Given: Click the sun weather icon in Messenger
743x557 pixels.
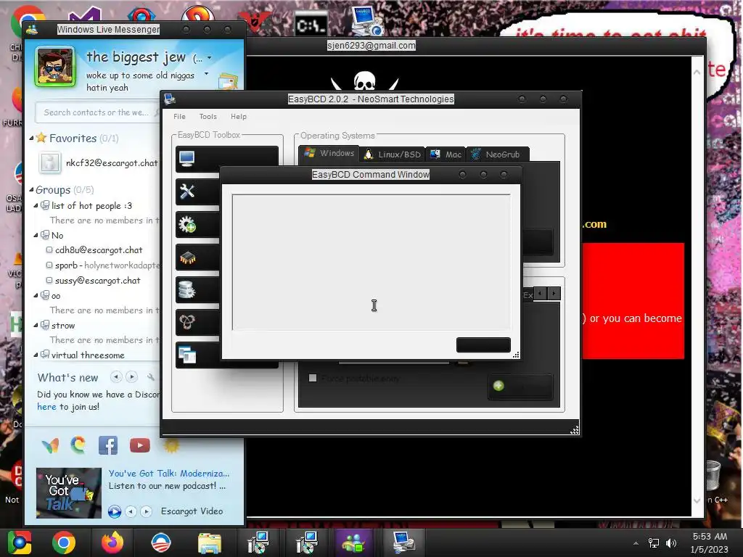Looking at the screenshot, I should pyautogui.click(x=171, y=445).
